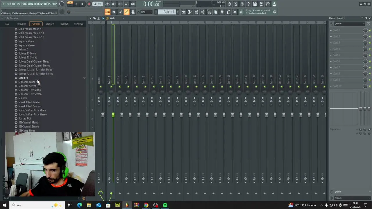Open the TOOLS menu
This screenshot has width=372, height=209.
pos(47,4)
